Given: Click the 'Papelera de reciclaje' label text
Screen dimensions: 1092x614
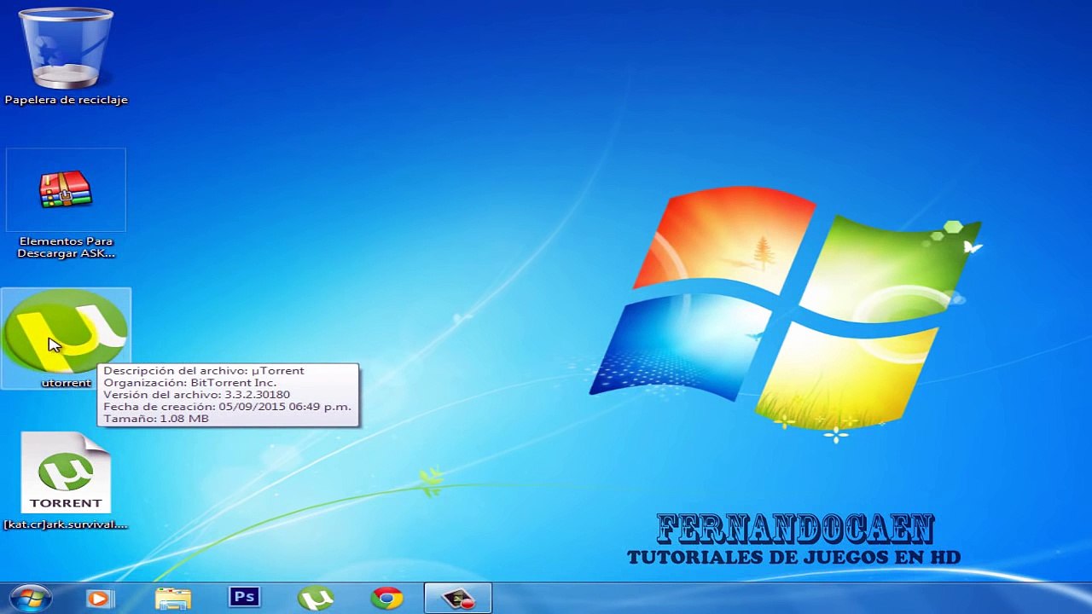Looking at the screenshot, I should [x=66, y=100].
